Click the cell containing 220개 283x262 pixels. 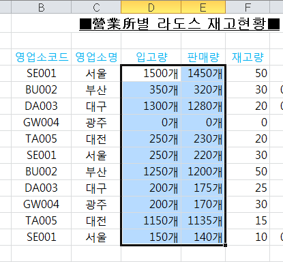click(203, 155)
